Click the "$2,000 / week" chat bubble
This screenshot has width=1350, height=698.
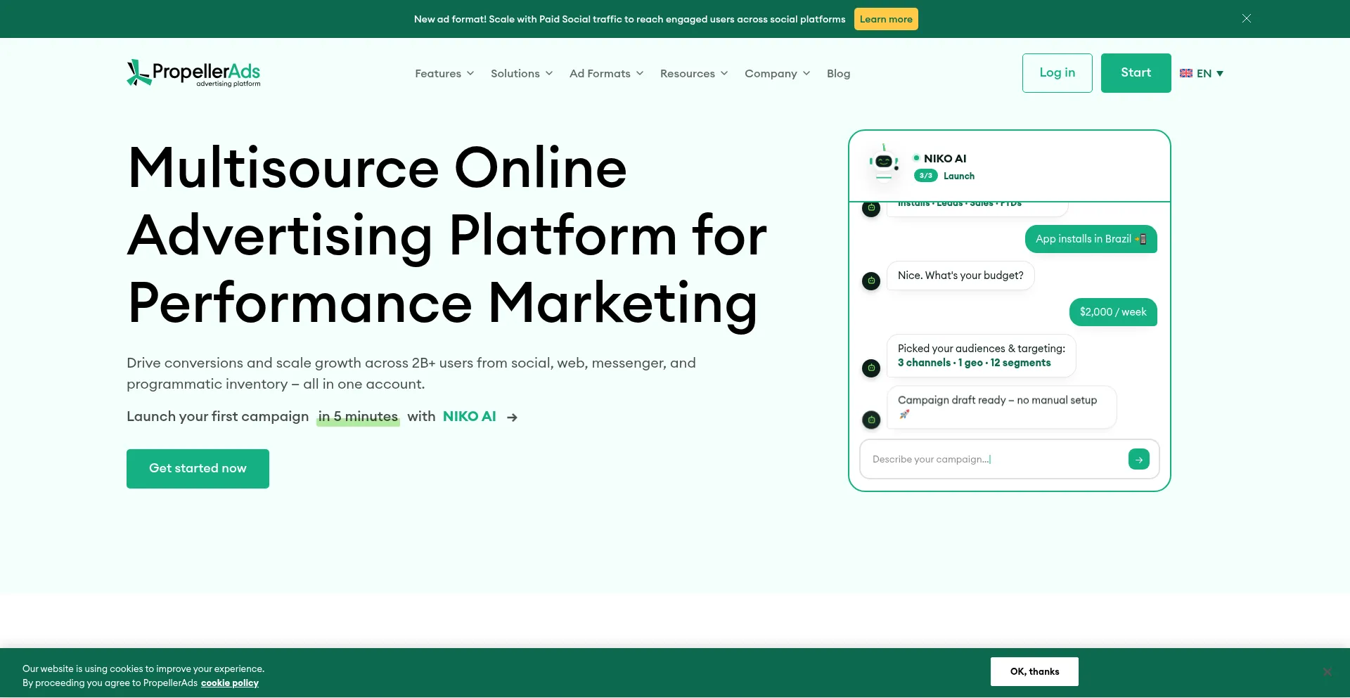pos(1113,312)
